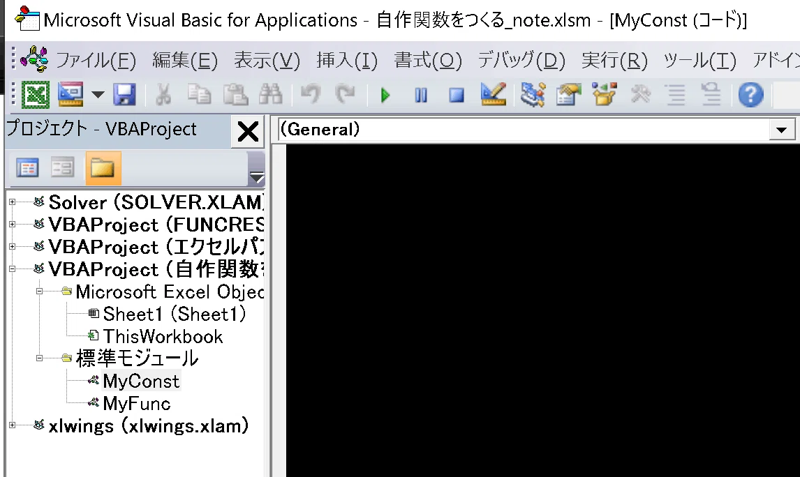Open the 編集(E) menu
Image resolution: width=800 pixels, height=477 pixels.
click(185, 61)
